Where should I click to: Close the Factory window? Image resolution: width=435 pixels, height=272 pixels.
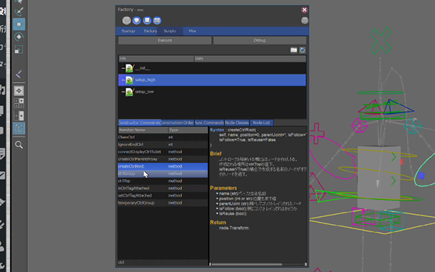(304, 10)
